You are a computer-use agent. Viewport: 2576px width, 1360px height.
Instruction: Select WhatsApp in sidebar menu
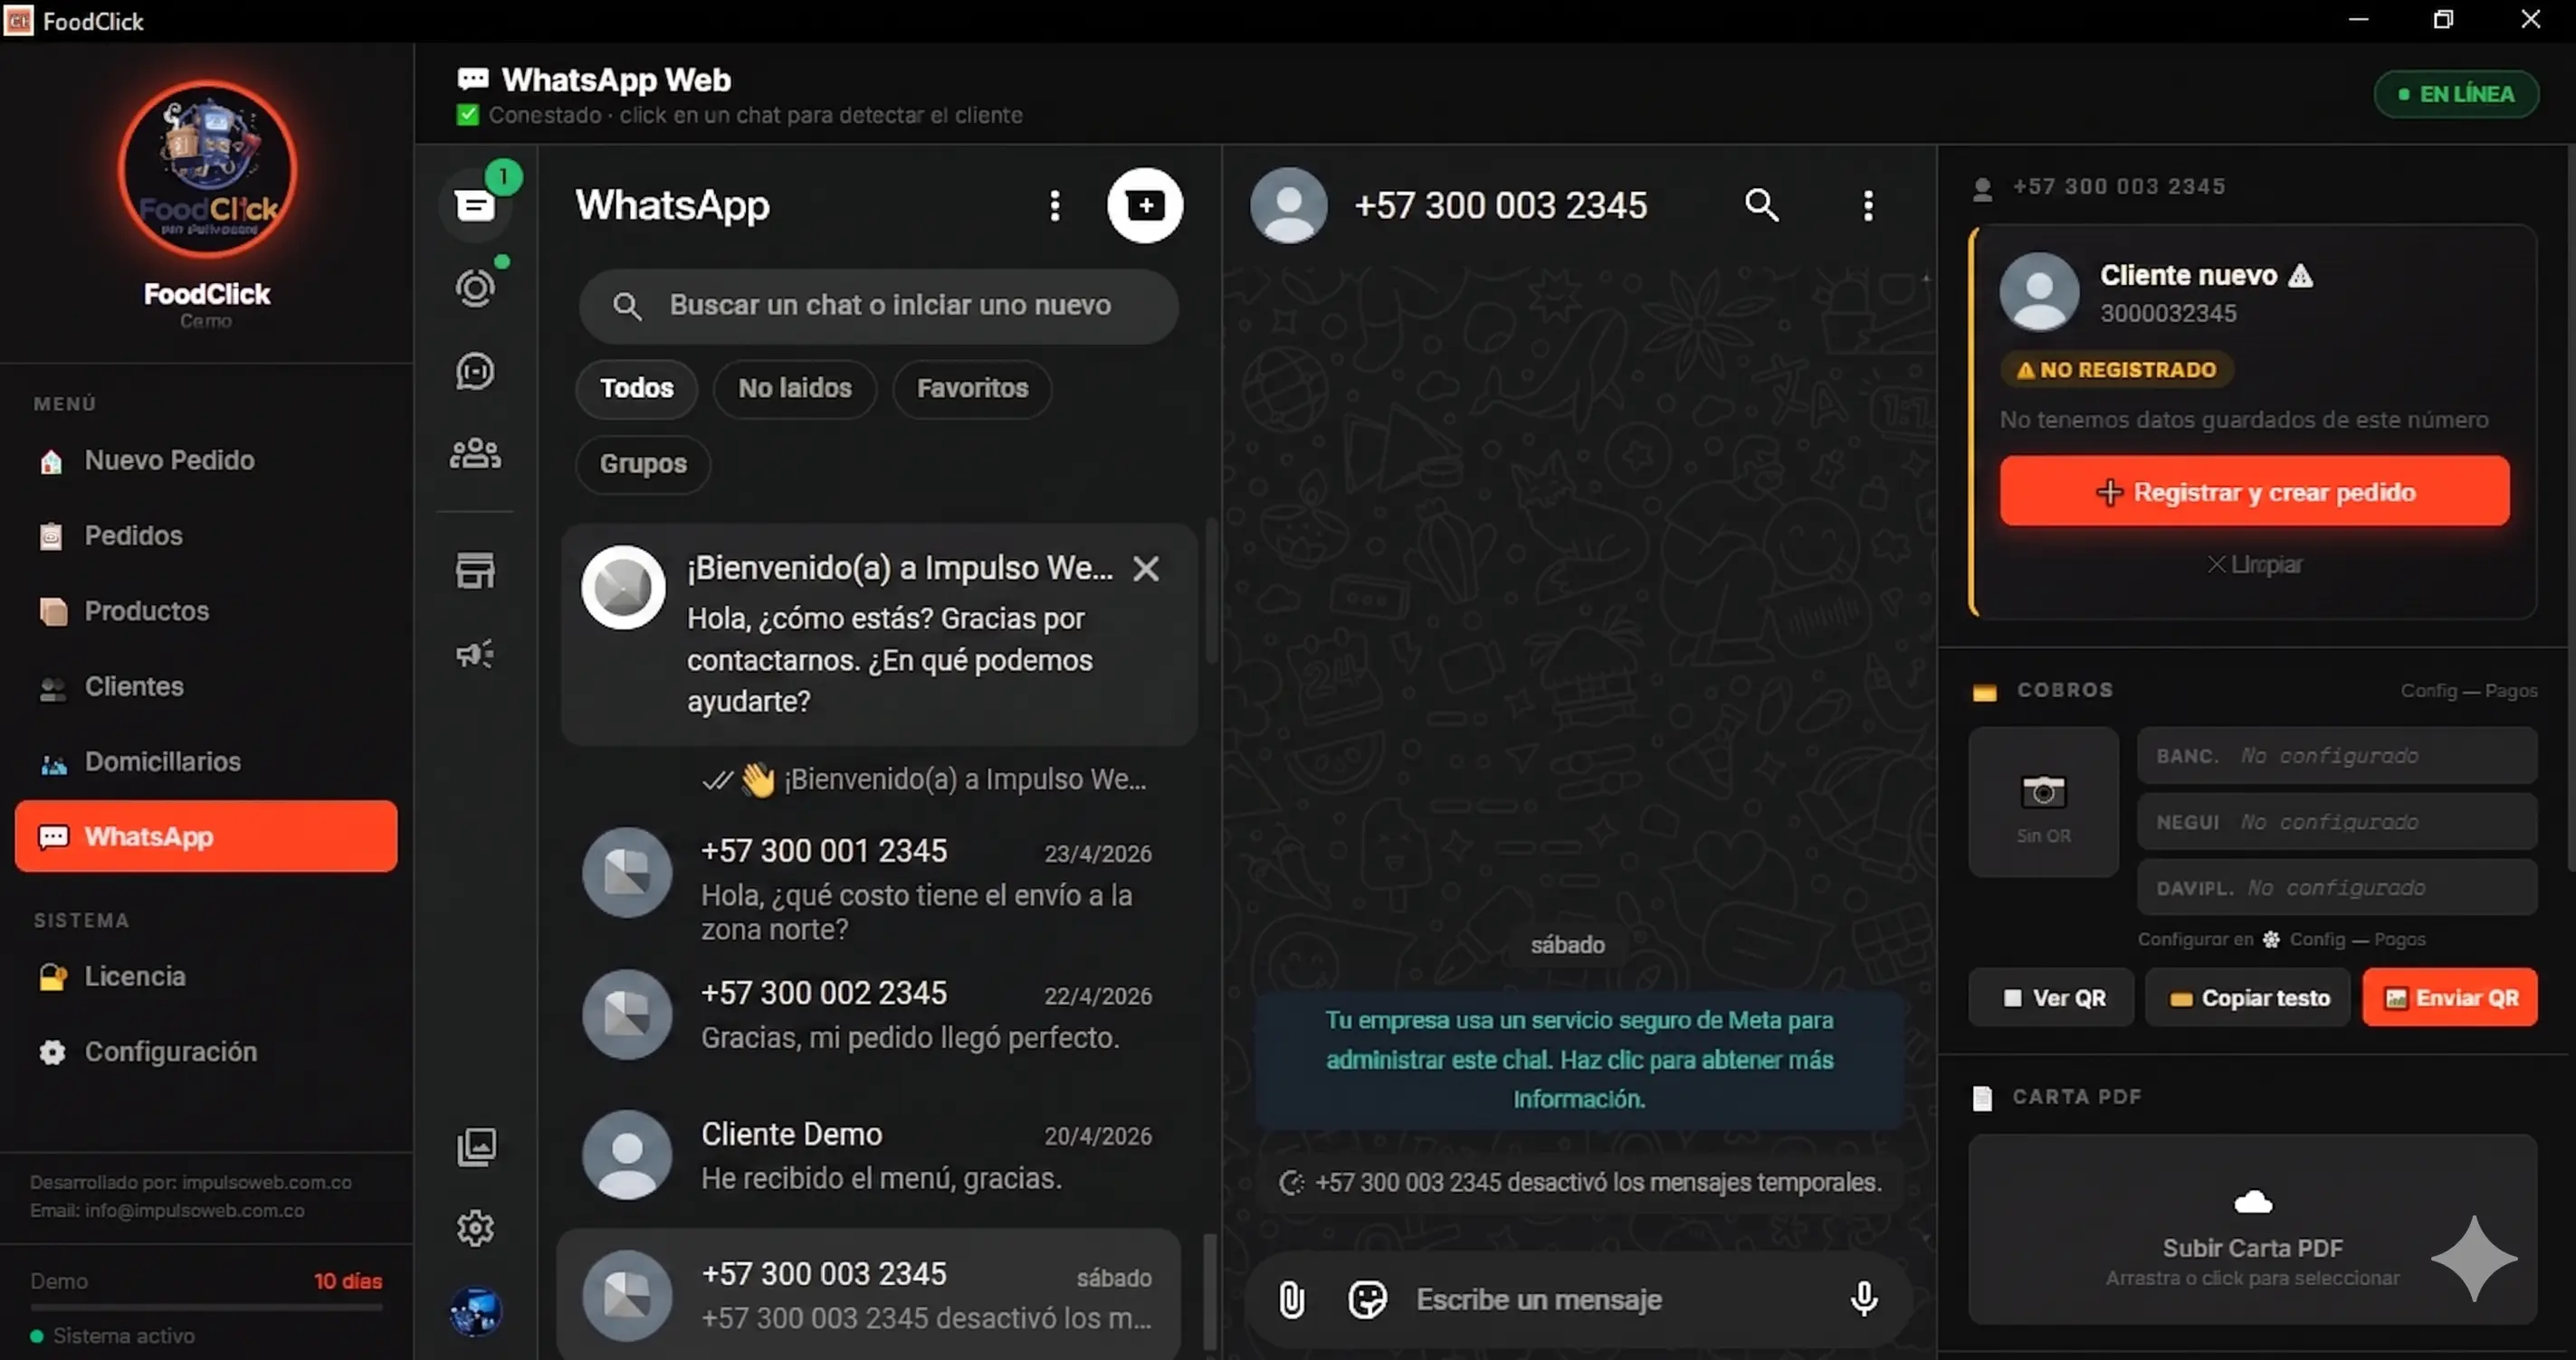[206, 836]
